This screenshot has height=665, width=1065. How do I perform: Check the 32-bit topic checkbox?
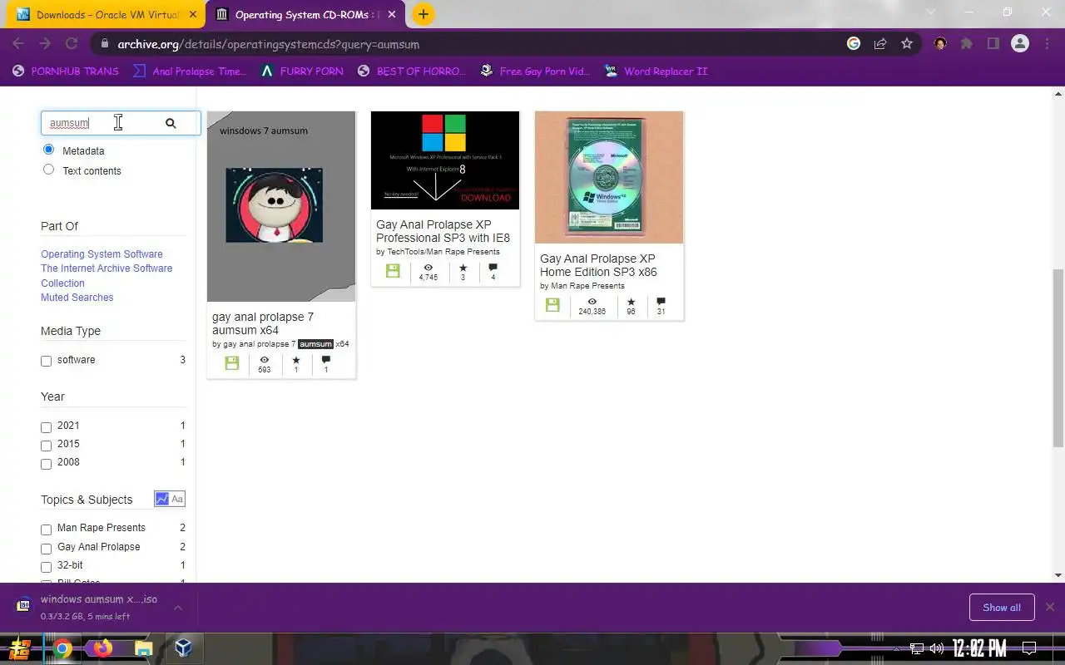[46, 567]
